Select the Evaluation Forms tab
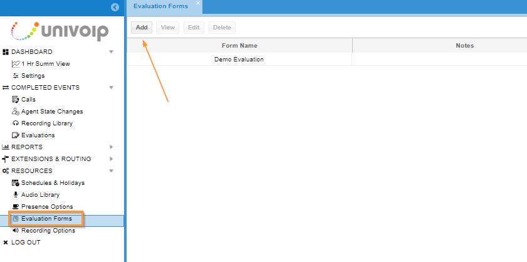Screen dimensions: 527x262 160,6
